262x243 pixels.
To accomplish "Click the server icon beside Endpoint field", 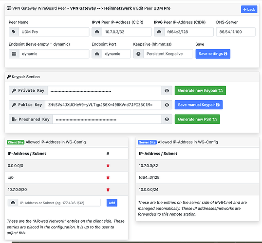I will point(14,54).
